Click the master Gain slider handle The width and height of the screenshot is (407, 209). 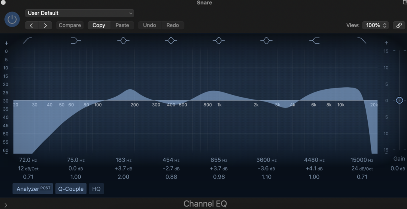pyautogui.click(x=399, y=100)
